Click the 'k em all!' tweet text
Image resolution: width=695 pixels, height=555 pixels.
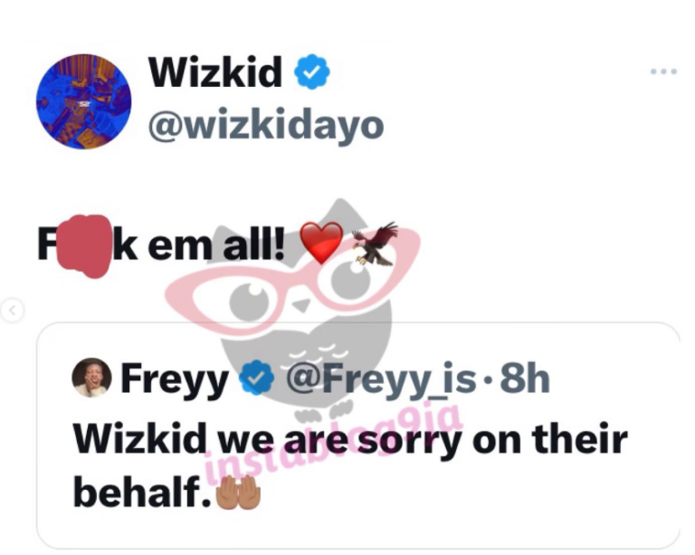tap(198, 245)
